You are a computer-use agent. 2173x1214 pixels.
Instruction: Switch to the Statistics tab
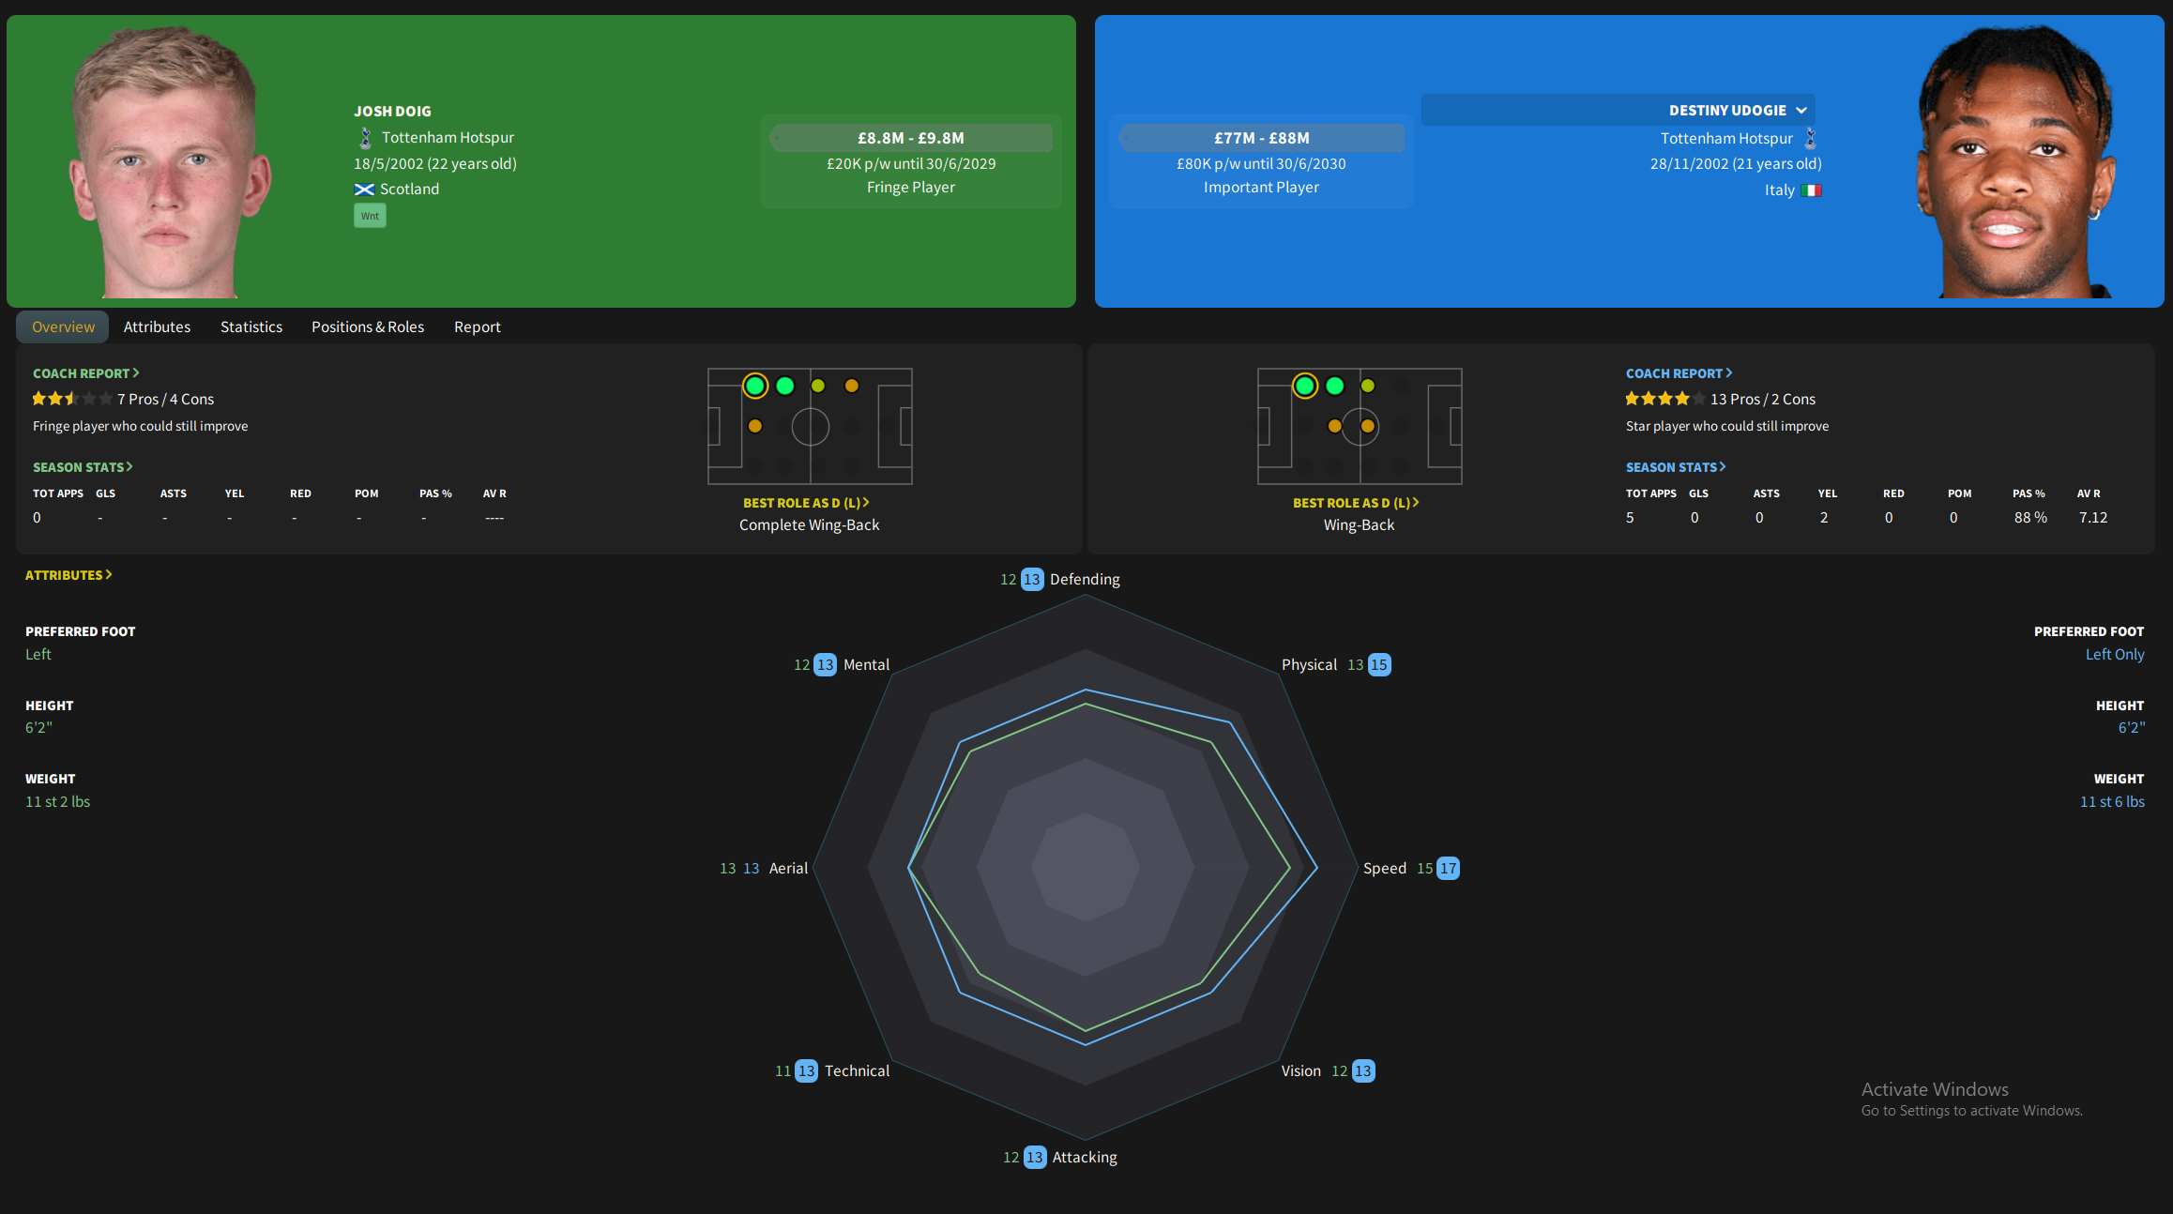tap(251, 326)
